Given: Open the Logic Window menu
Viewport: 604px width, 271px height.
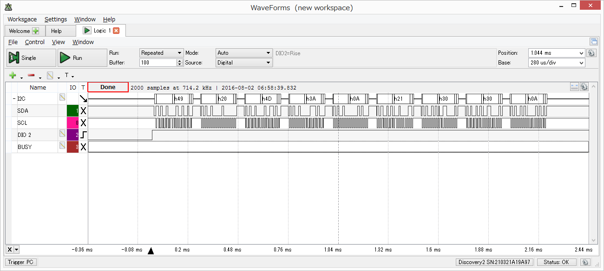Looking at the screenshot, I should coord(83,42).
